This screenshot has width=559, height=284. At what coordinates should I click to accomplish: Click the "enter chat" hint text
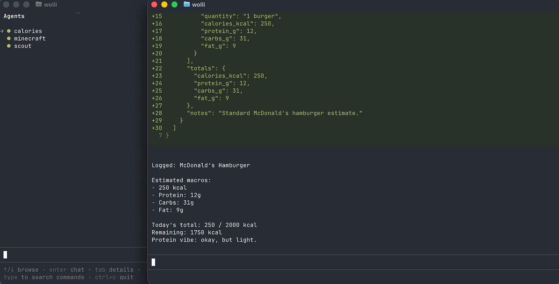66,270
